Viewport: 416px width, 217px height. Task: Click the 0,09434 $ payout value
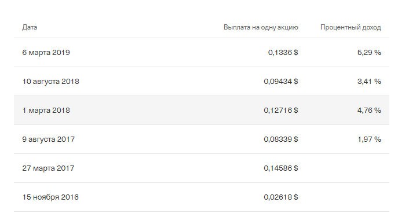point(281,82)
